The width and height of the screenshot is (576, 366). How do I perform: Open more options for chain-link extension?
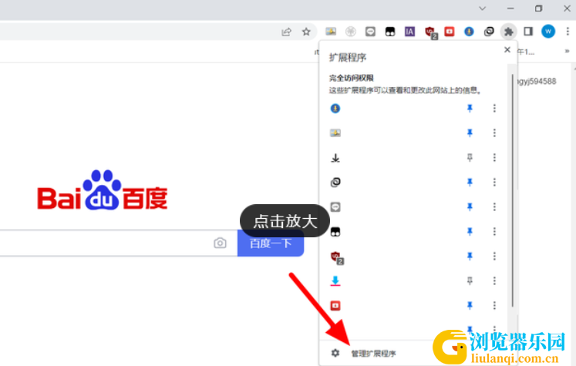pos(494,182)
